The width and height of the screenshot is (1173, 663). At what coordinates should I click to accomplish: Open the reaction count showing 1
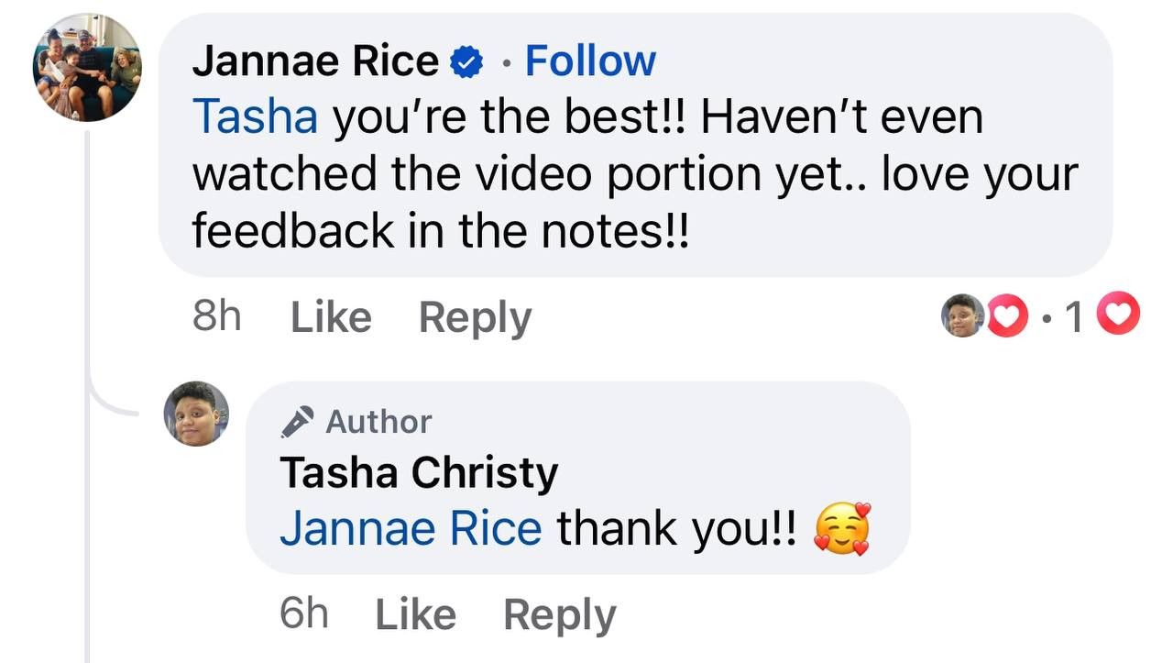pos(1074,317)
